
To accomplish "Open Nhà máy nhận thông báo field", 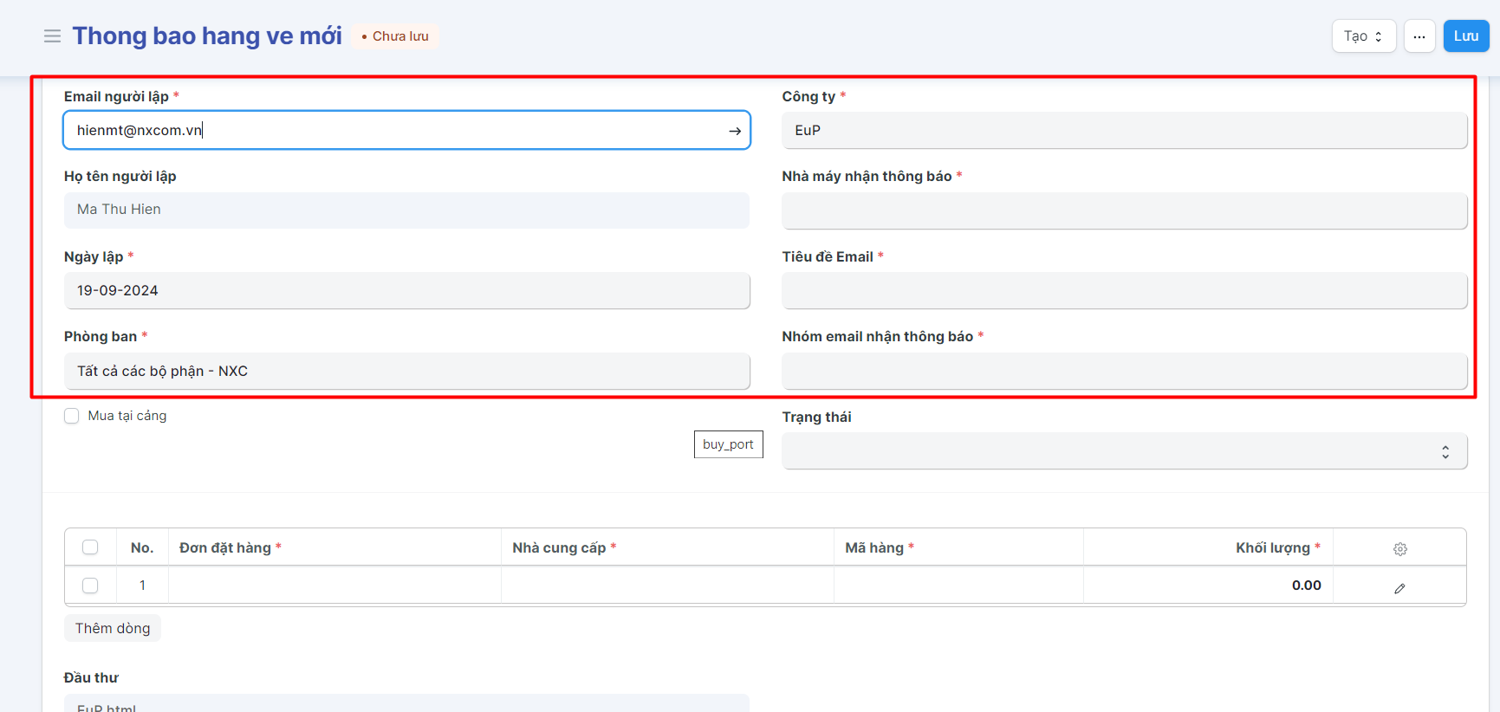I will click(x=1124, y=210).
